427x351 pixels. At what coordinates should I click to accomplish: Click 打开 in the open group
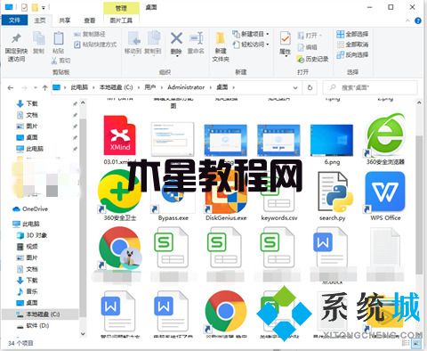point(310,36)
